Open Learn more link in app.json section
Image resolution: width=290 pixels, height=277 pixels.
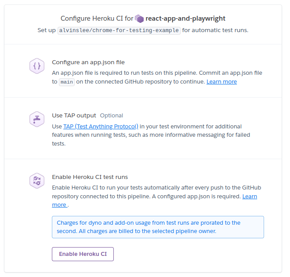(221, 82)
